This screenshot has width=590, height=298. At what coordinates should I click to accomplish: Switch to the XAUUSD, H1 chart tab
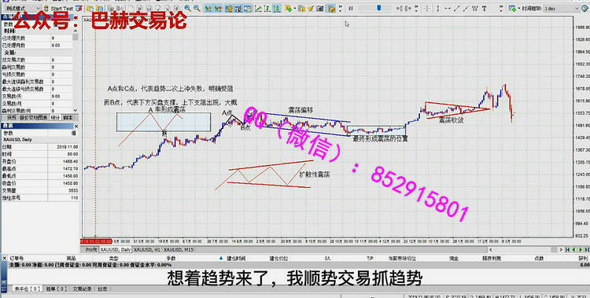click(147, 249)
